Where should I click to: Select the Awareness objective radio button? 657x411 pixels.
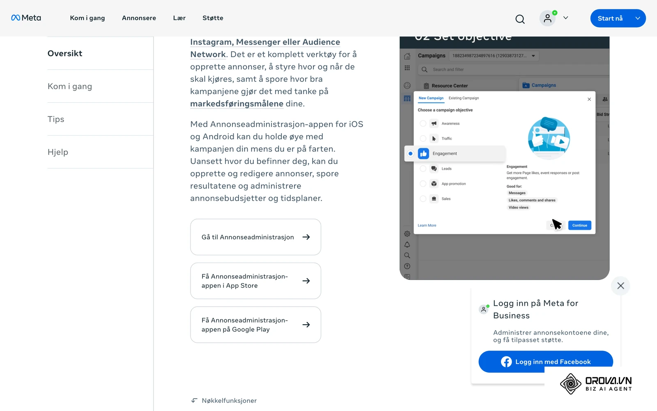[423, 123]
